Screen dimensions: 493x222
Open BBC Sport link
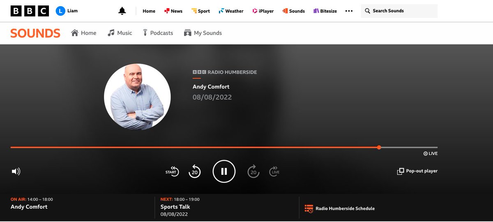pyautogui.click(x=200, y=11)
